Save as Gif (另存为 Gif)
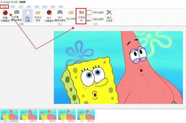The image size is (186, 123). click(x=81, y=16)
